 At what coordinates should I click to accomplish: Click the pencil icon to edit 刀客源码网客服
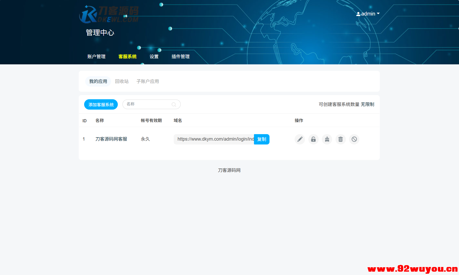point(300,139)
